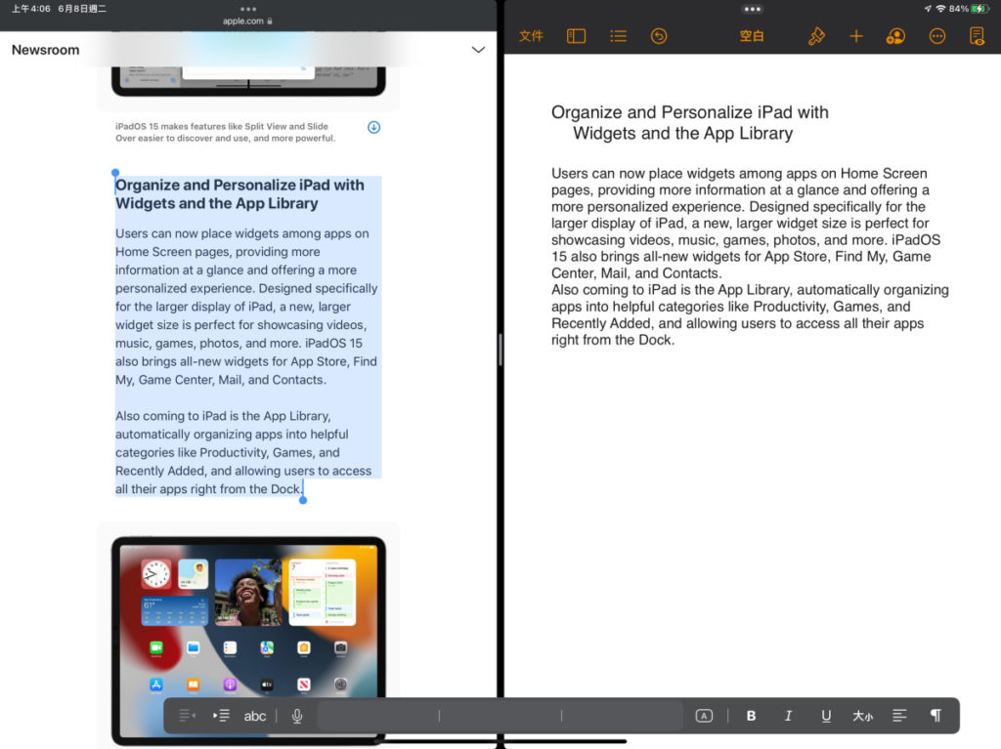Tap the plus icon to insert an object
This screenshot has width=1001, height=749.
[x=856, y=36]
